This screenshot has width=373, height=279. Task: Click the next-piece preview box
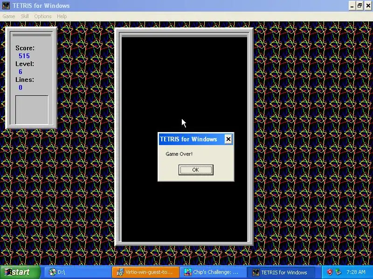32,110
